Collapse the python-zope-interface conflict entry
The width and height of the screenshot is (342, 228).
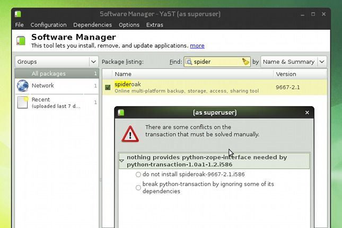tap(122, 161)
